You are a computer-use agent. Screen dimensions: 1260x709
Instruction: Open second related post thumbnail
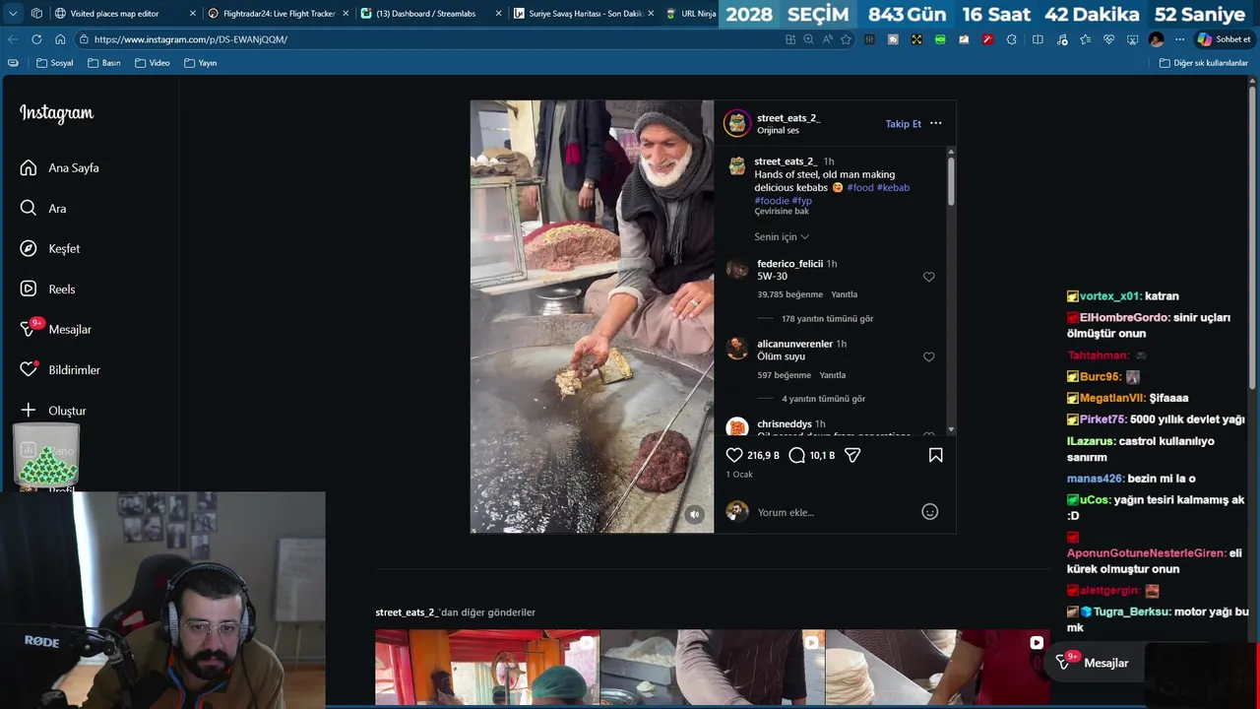(712, 668)
